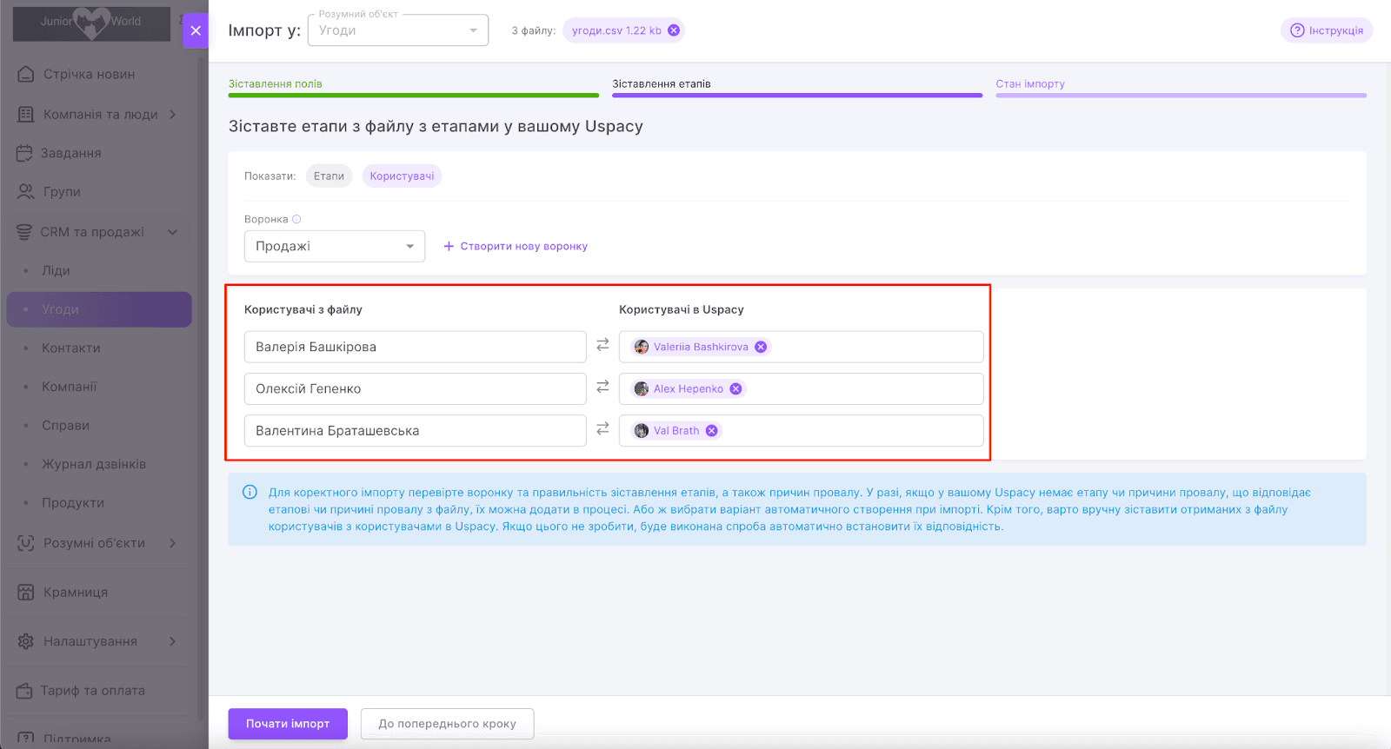Remove the угоди.csv file chip
This screenshot has width=1391, height=749.
674,30
